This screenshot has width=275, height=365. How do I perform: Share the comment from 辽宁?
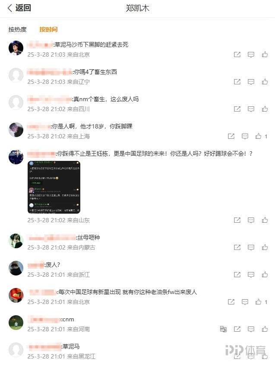click(237, 82)
